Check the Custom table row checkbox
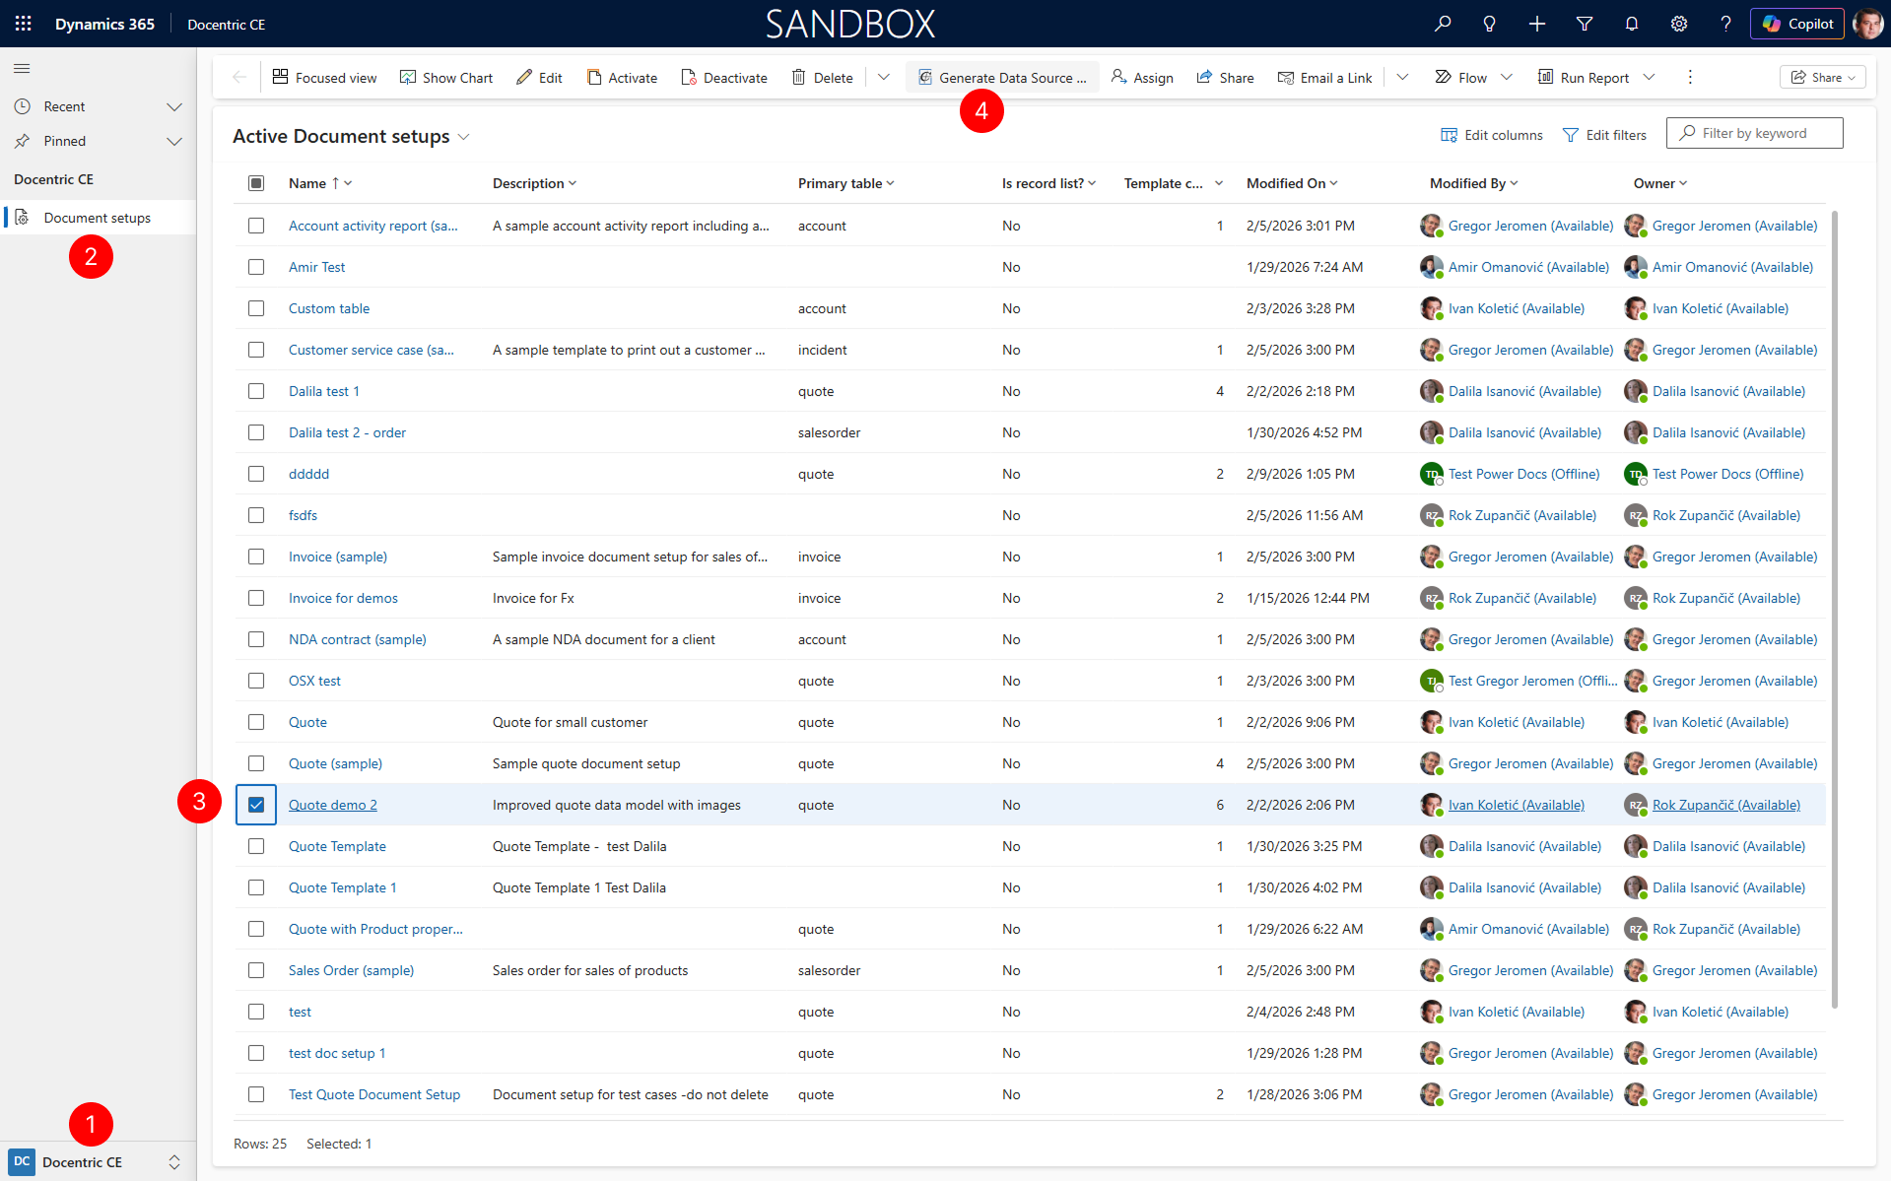 pyautogui.click(x=256, y=308)
